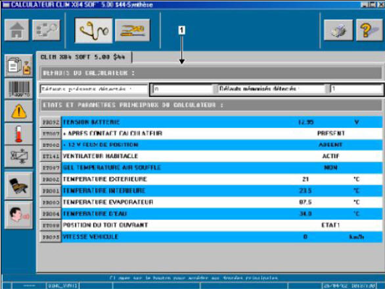
Task: Switch to CLIM X84 SOFT 5.00 tab
Action: (x=83, y=57)
